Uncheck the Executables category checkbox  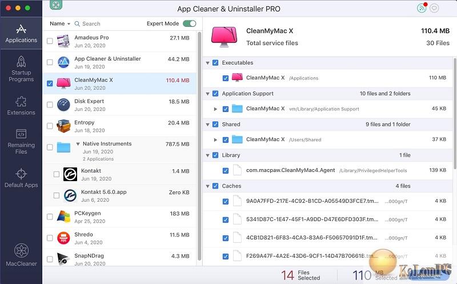(215, 63)
